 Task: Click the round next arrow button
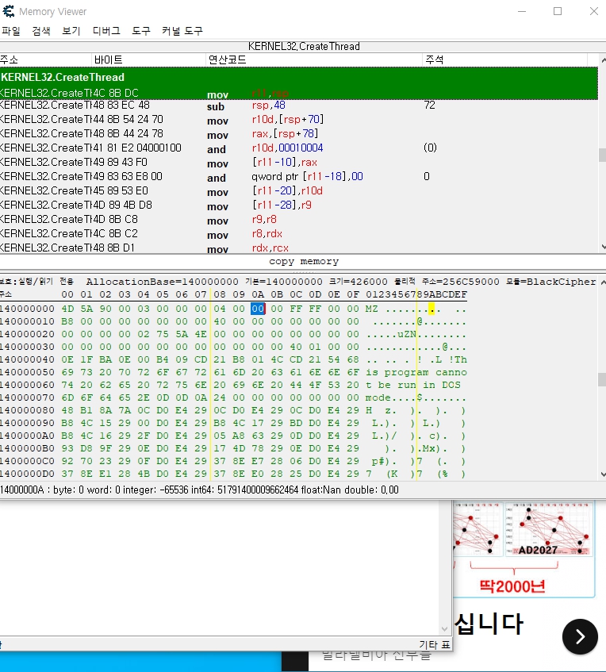pyautogui.click(x=580, y=636)
